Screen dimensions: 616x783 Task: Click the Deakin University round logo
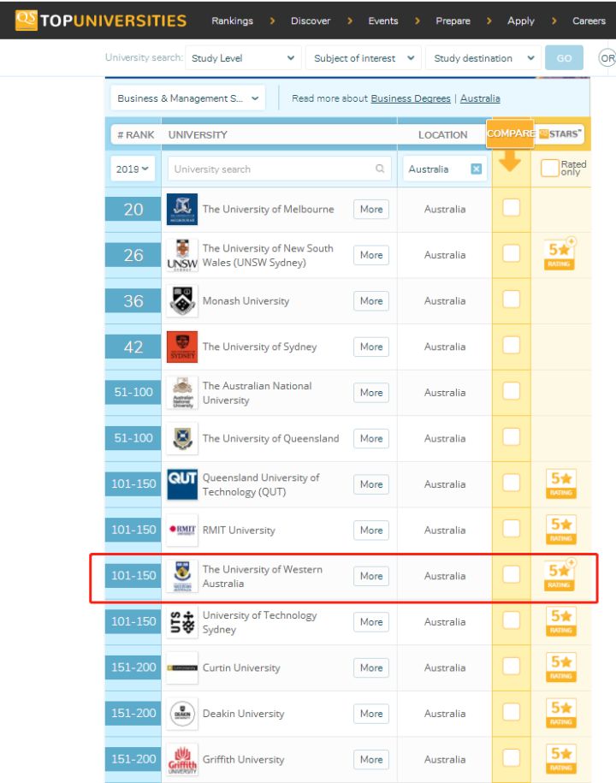pyautogui.click(x=182, y=714)
